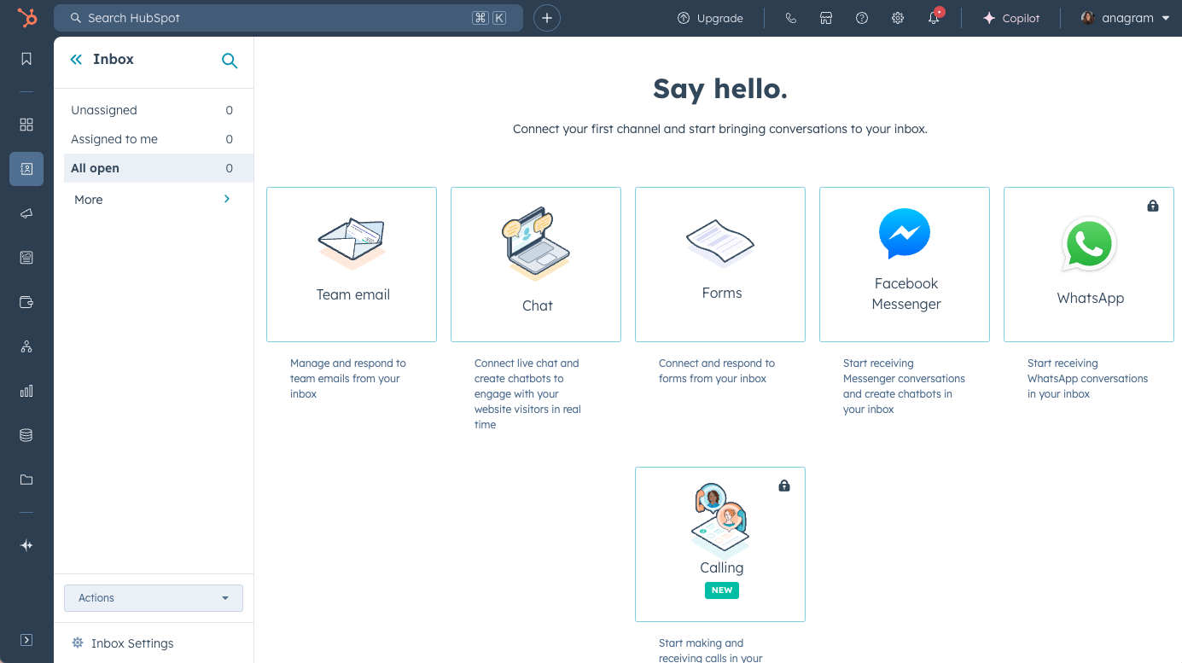
Task: Click 'Connect and respond to forms' description
Action: point(717,371)
